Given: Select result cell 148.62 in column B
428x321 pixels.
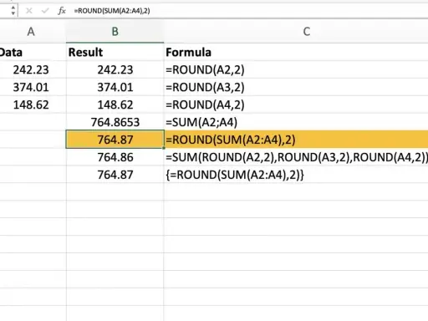Looking at the screenshot, I should (x=115, y=104).
